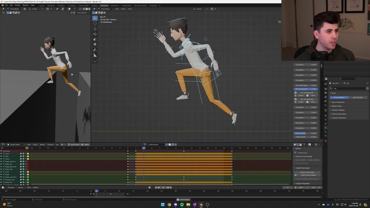Switch to Rest Position
370x208 pixels.
click(x=358, y=98)
